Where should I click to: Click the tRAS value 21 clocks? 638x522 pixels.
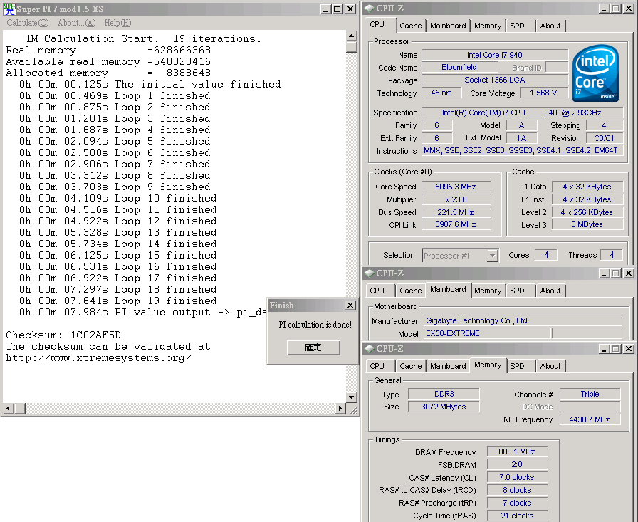pyautogui.click(x=517, y=516)
